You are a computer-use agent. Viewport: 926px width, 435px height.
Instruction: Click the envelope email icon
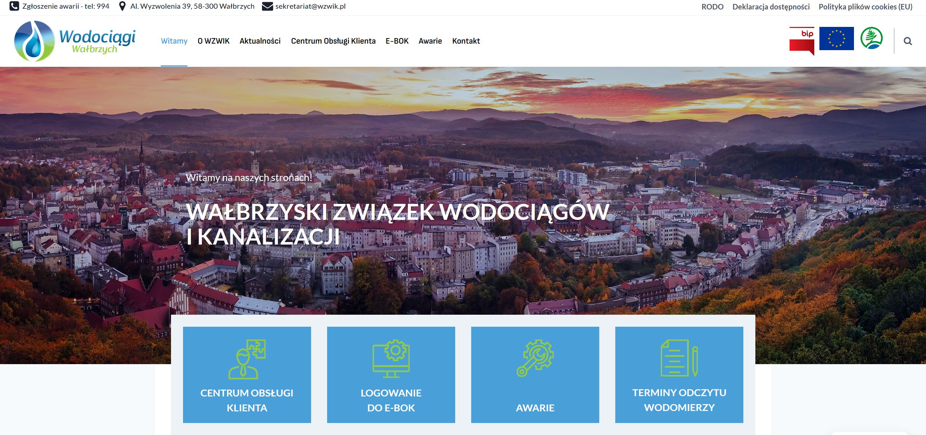(x=267, y=6)
